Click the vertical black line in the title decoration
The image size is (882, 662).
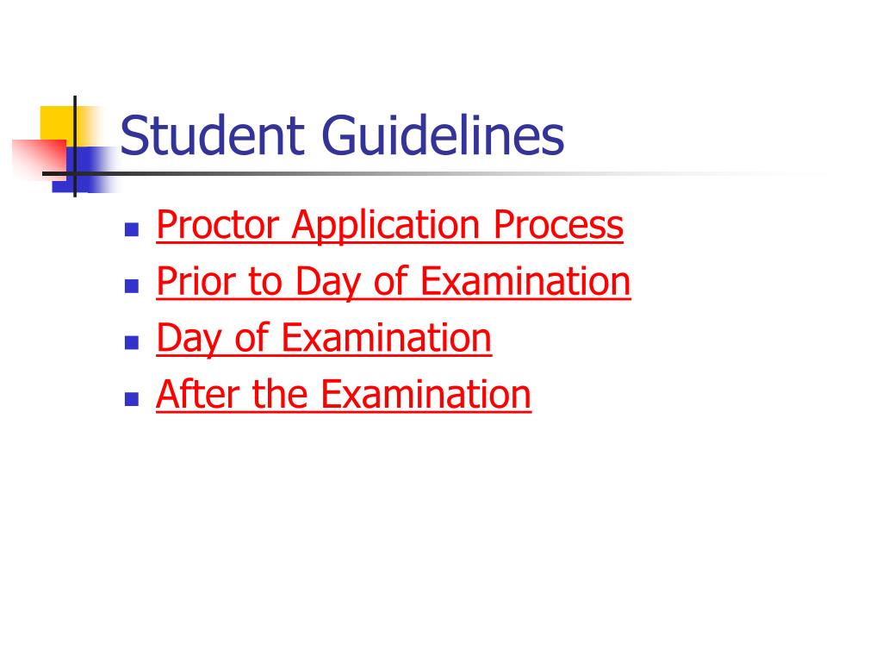(x=75, y=147)
